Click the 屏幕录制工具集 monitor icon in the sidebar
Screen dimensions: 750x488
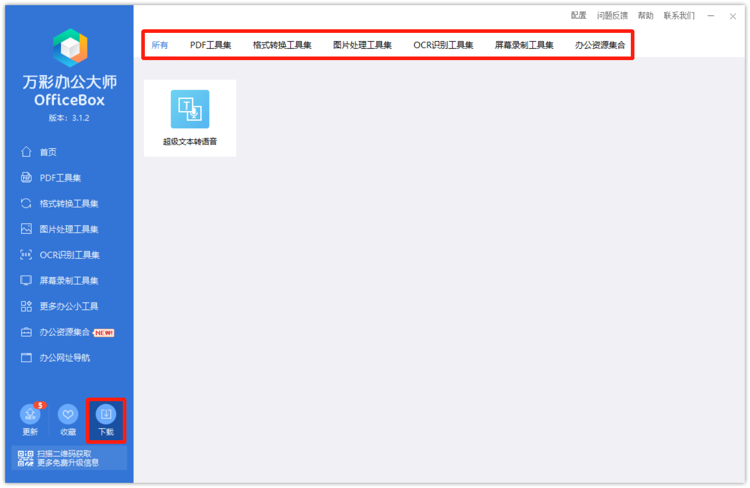point(26,280)
